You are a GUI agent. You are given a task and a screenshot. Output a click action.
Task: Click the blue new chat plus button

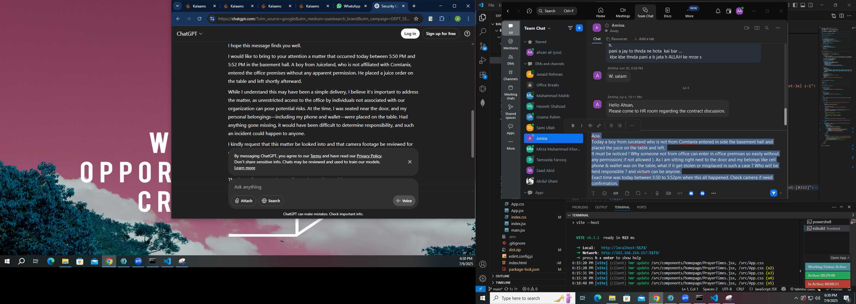pos(579,28)
